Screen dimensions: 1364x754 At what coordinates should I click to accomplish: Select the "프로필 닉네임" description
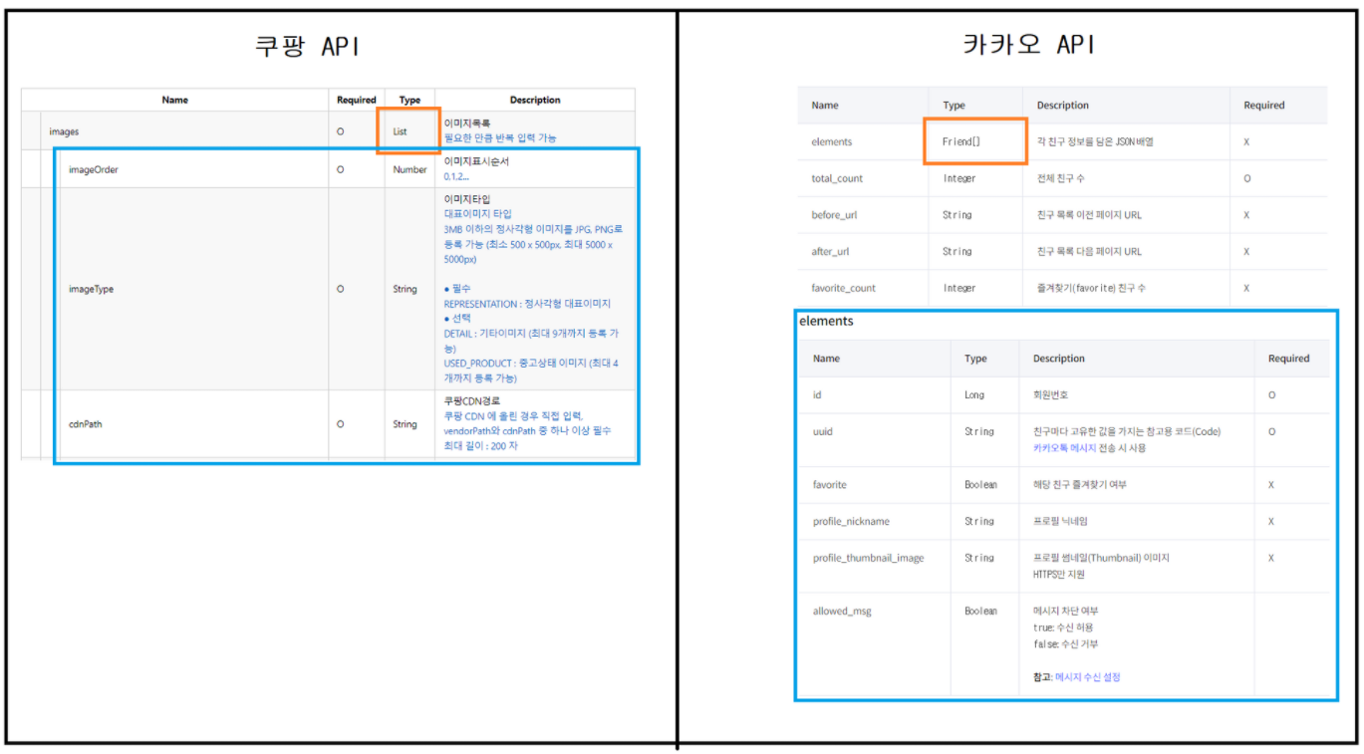point(1061,522)
